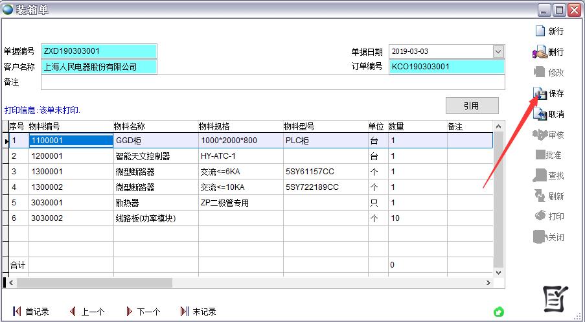Click the horizontal scrollbar right arrow
585x322 pixels.
point(488,283)
